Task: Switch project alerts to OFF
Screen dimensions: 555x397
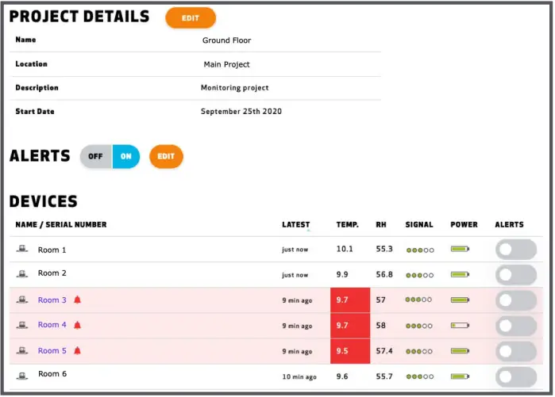Action: 96,156
